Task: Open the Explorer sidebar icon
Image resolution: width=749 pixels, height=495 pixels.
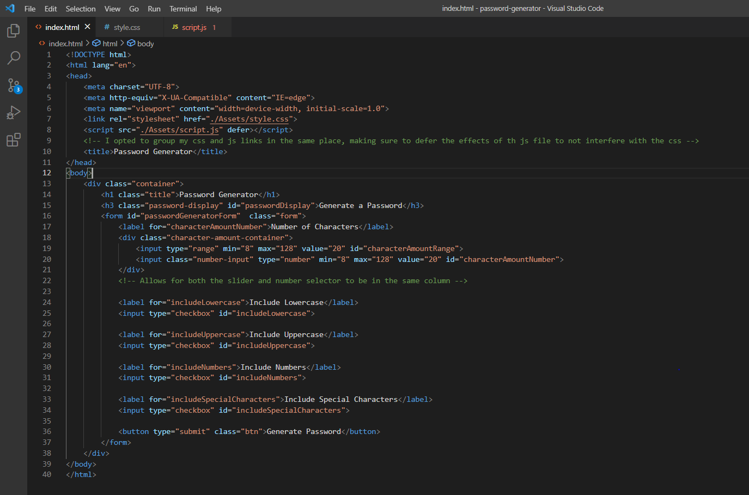Action: tap(13, 31)
